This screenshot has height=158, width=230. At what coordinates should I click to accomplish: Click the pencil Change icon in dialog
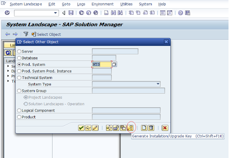click(x=95, y=128)
